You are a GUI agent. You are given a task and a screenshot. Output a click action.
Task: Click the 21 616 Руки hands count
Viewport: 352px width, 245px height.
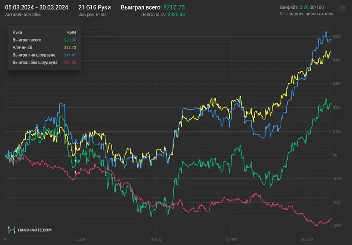pos(95,7)
